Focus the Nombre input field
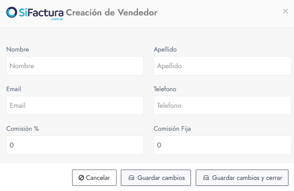 click(x=75, y=66)
